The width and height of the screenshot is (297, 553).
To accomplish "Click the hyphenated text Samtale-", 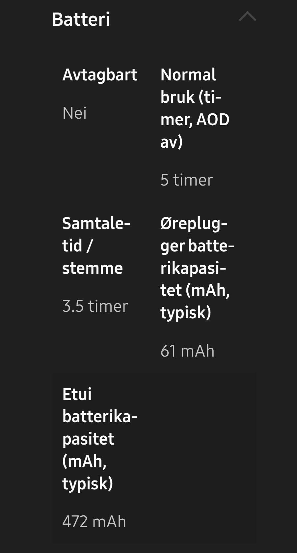I will [96, 223].
